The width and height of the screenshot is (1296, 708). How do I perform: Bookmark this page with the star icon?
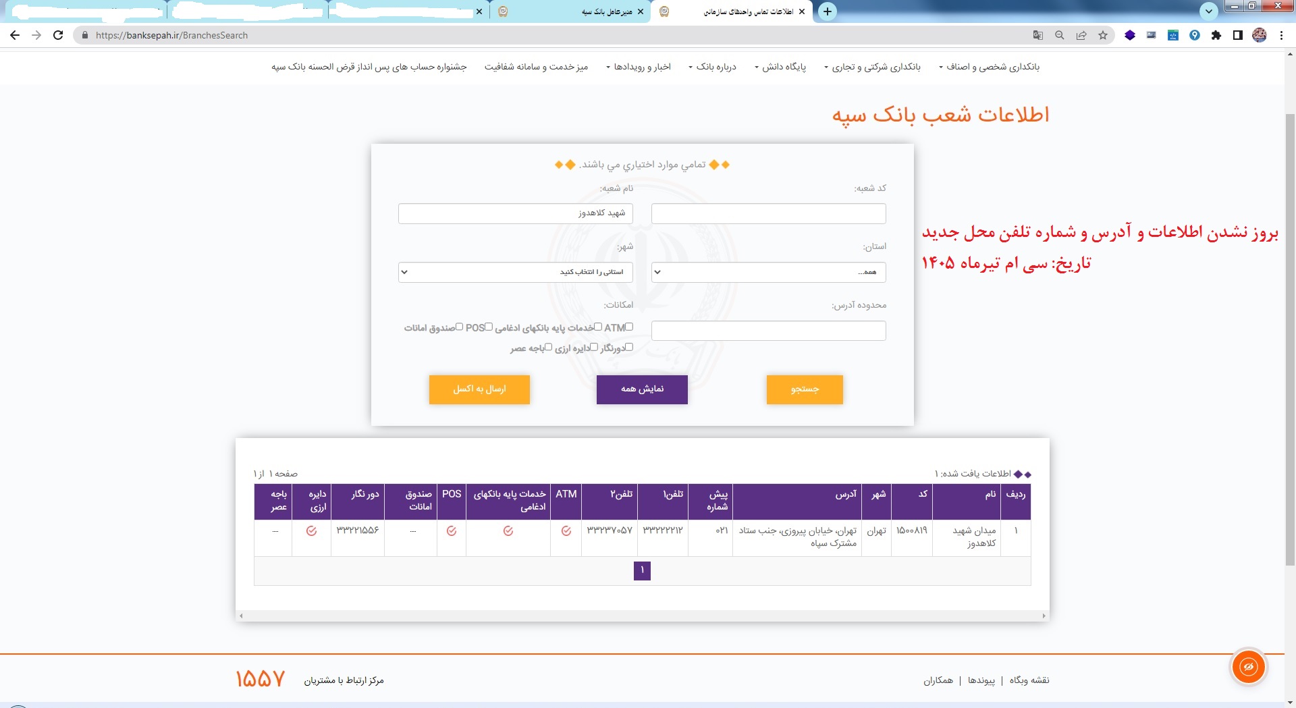tap(1103, 35)
